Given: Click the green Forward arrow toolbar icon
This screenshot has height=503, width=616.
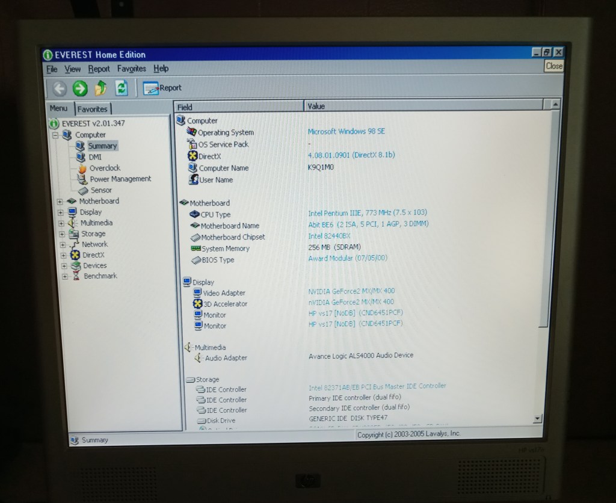Looking at the screenshot, I should pos(79,88).
